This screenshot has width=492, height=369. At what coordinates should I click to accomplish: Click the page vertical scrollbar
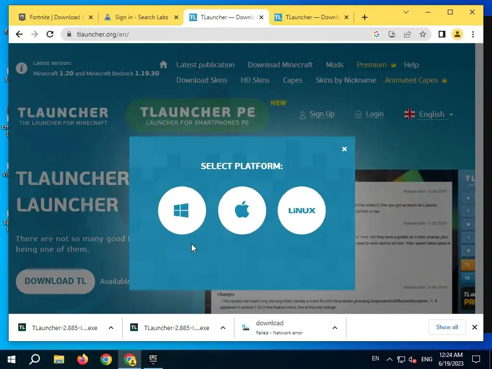(x=479, y=178)
